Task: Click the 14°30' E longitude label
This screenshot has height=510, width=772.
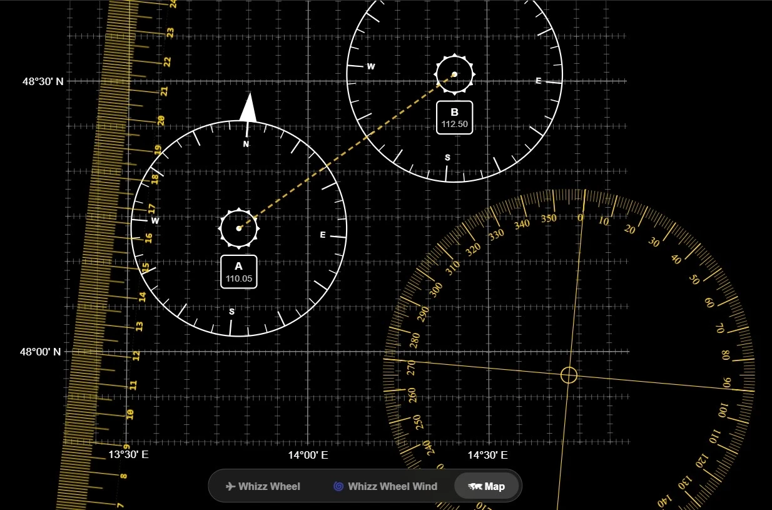Action: (487, 455)
